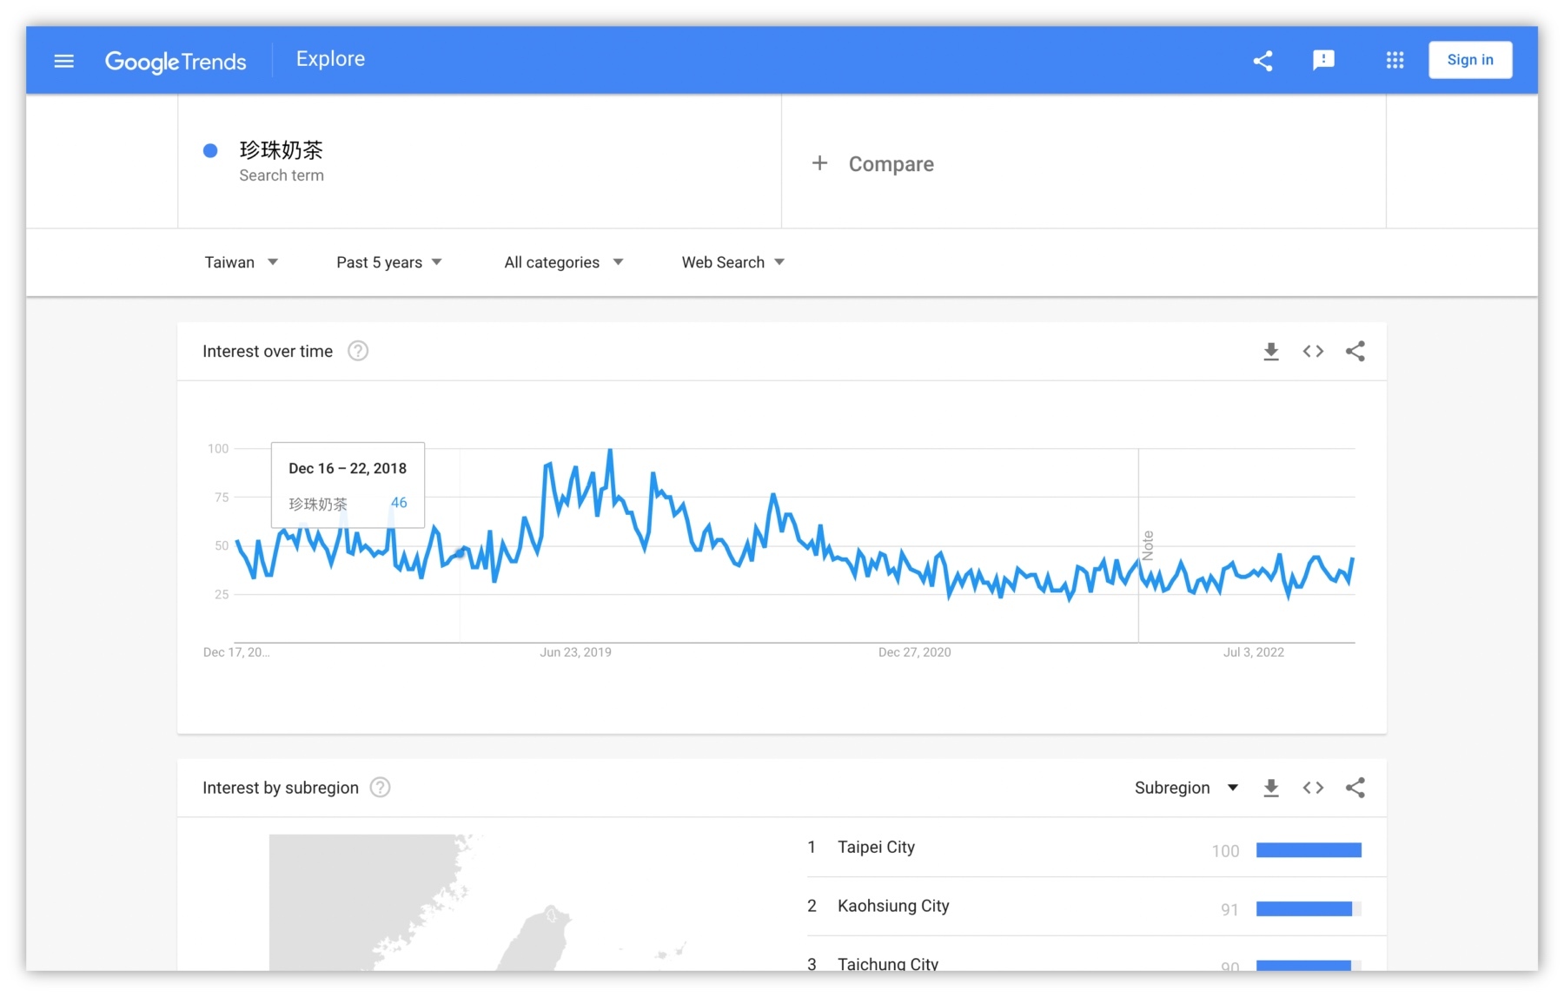Open the All categories dropdown
1564x997 pixels.
(563, 262)
